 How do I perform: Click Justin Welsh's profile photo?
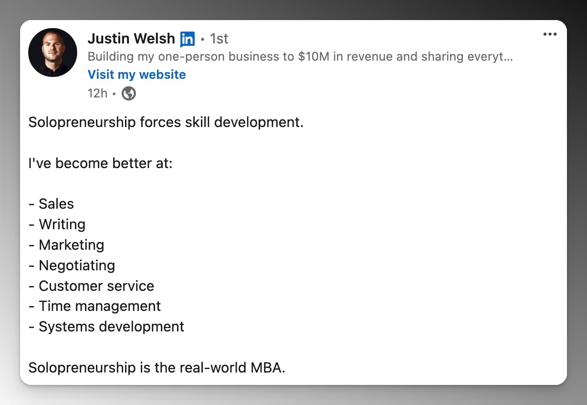53,53
